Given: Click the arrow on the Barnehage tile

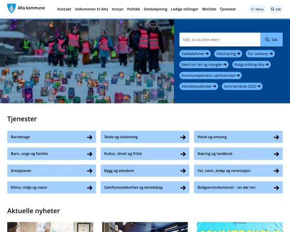Looking at the screenshot, I should (x=90, y=137).
